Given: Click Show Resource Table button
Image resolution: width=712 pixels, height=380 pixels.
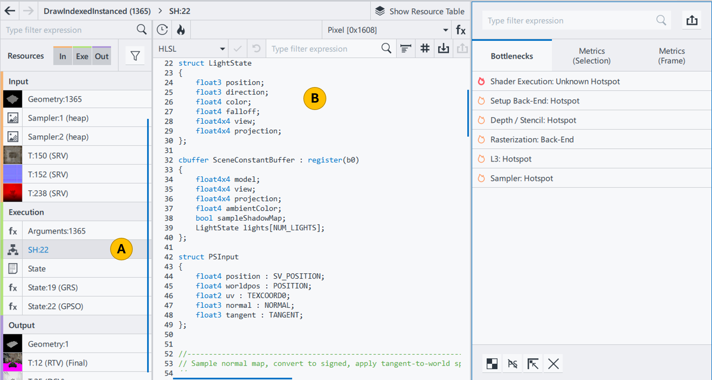Looking at the screenshot, I should coord(420,11).
